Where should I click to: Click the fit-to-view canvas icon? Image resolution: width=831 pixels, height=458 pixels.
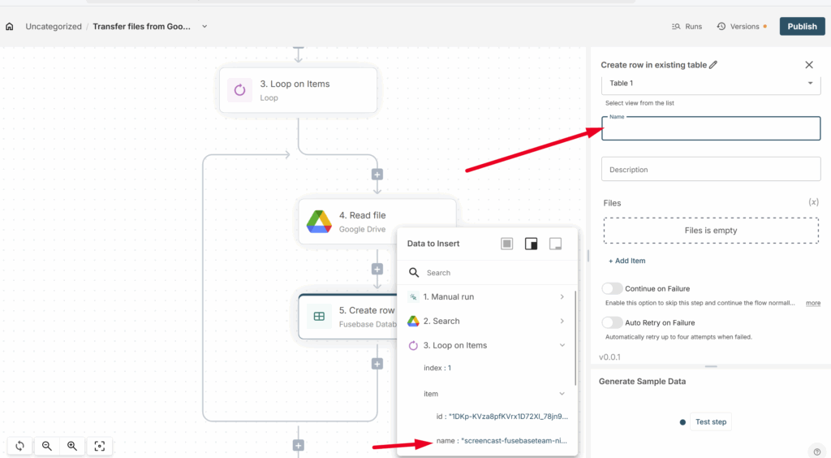[x=100, y=446]
